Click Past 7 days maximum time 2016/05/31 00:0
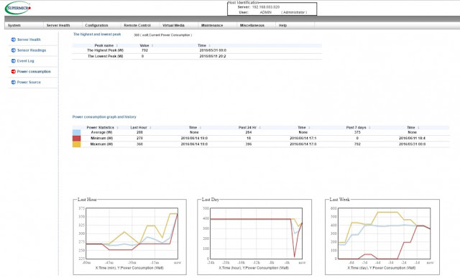The height and width of the screenshot is (278, 460). point(412,144)
